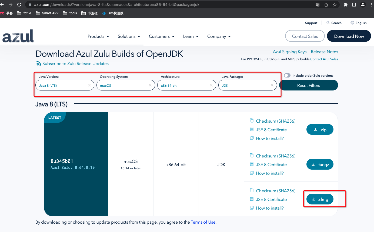
Task: Expand the Learn menu
Action: pos(191,36)
